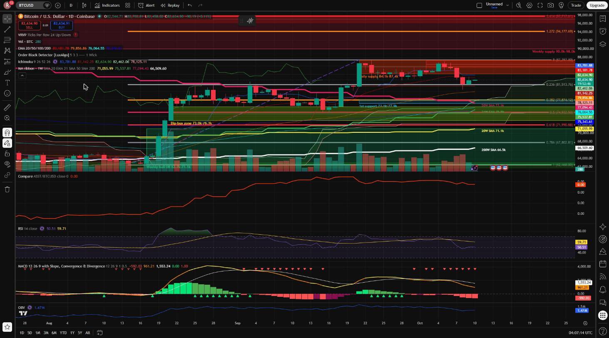
Task: Click the blue BUY price button
Action: click(62, 25)
